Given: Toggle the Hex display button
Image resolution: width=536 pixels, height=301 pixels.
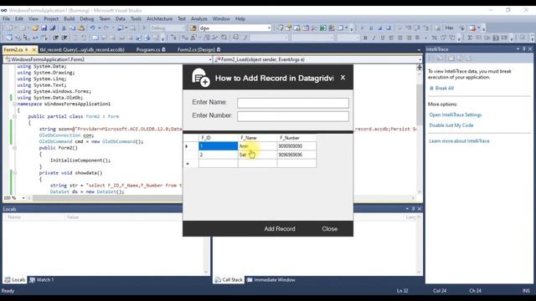Looking at the screenshot, I should click(449, 28).
